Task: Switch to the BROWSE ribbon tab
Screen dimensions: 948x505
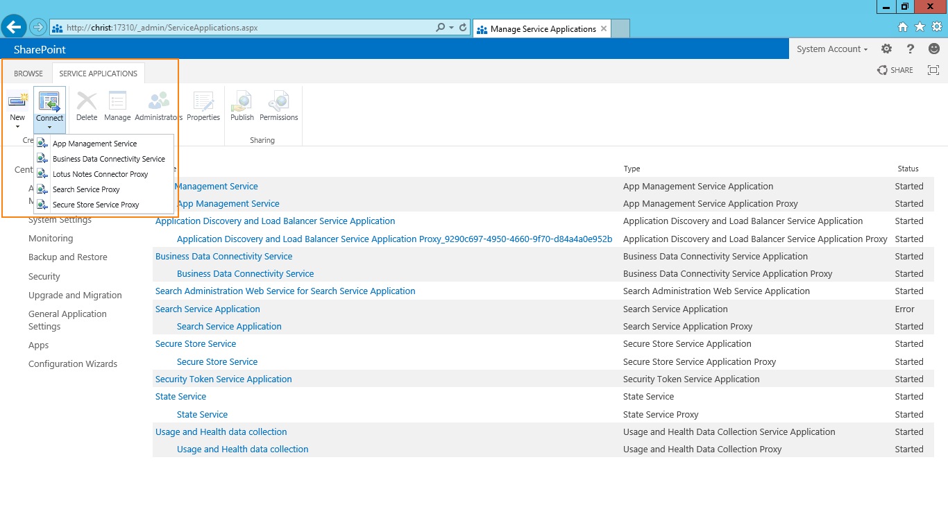Action: point(28,73)
